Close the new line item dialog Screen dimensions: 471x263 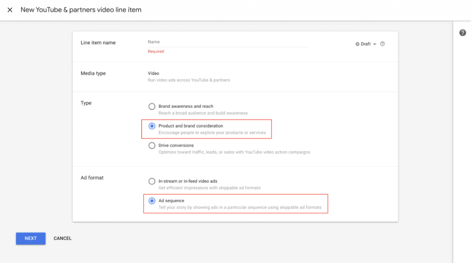tap(10, 10)
